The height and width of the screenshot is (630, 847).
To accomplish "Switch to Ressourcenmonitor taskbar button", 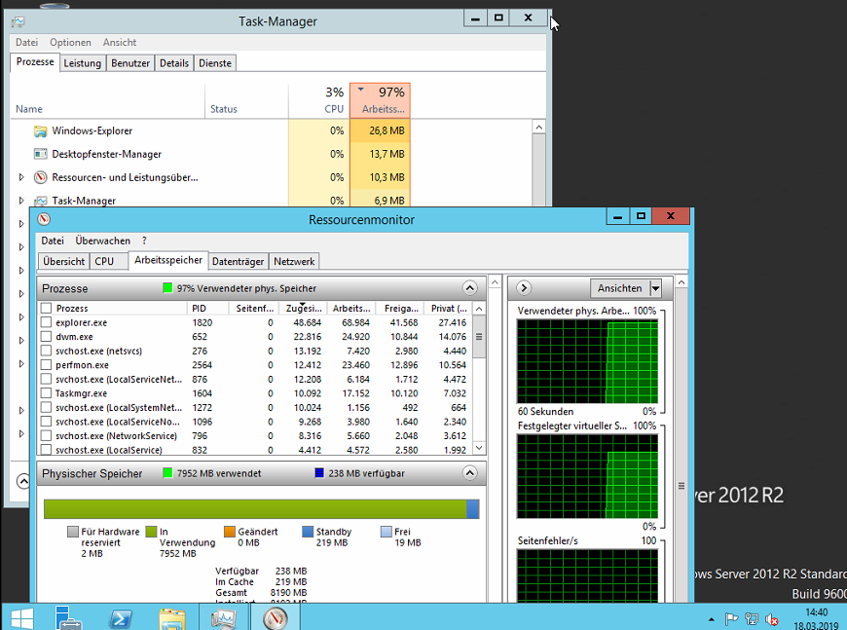I will pyautogui.click(x=276, y=617).
